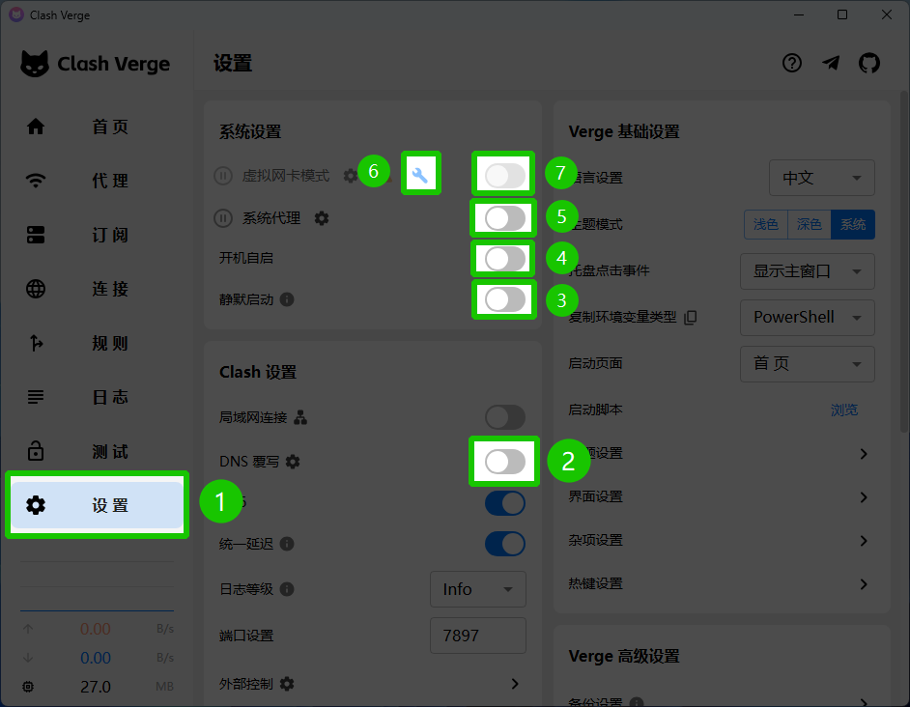Expand 热键设置 chevron

coord(864,584)
